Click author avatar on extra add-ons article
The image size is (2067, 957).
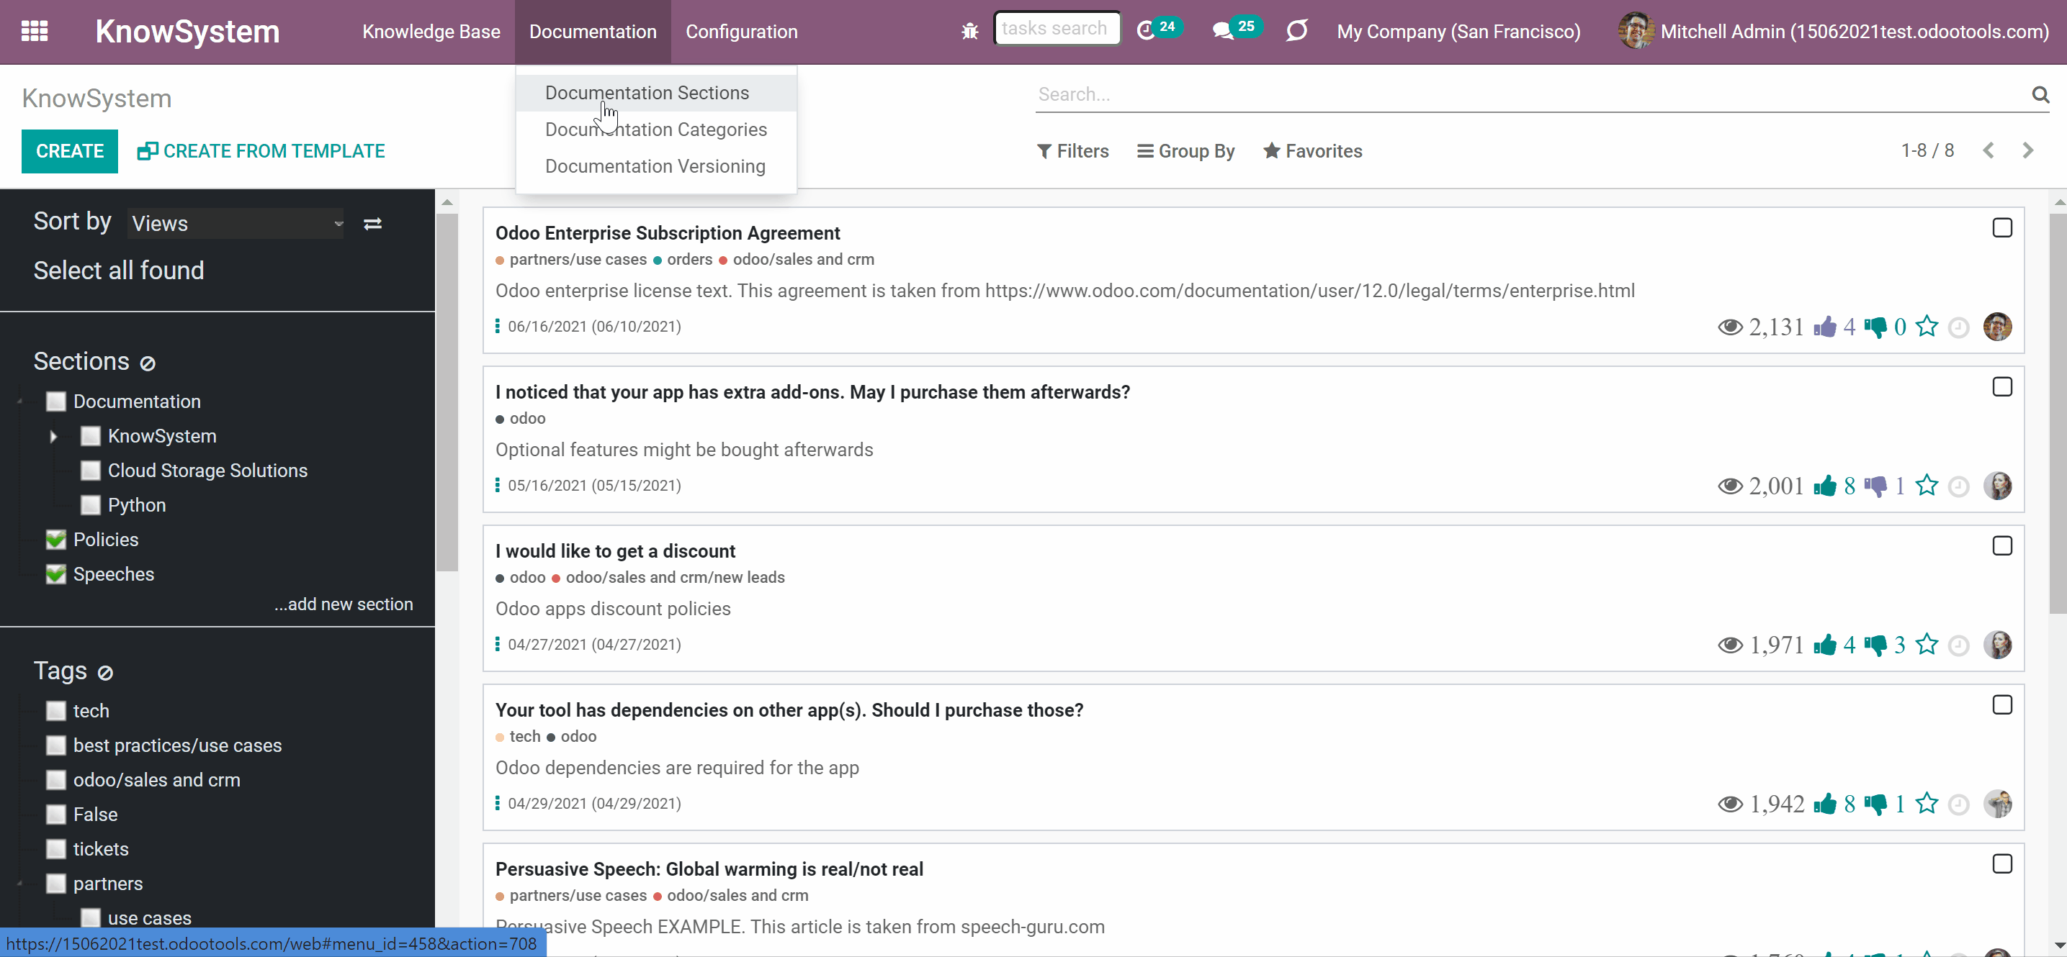point(1997,486)
